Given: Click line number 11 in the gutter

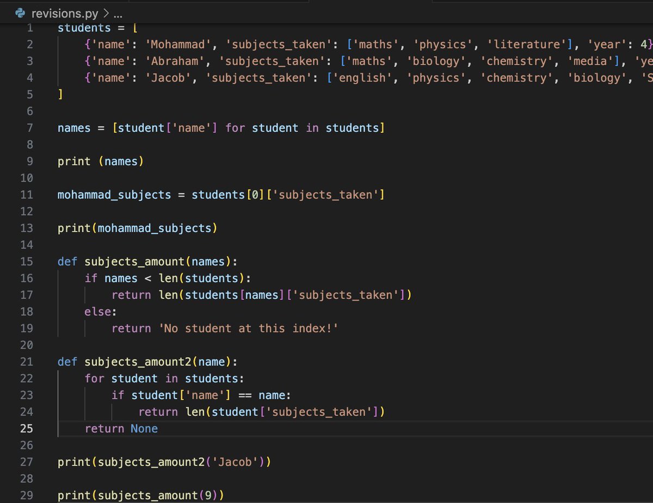Looking at the screenshot, I should point(27,194).
